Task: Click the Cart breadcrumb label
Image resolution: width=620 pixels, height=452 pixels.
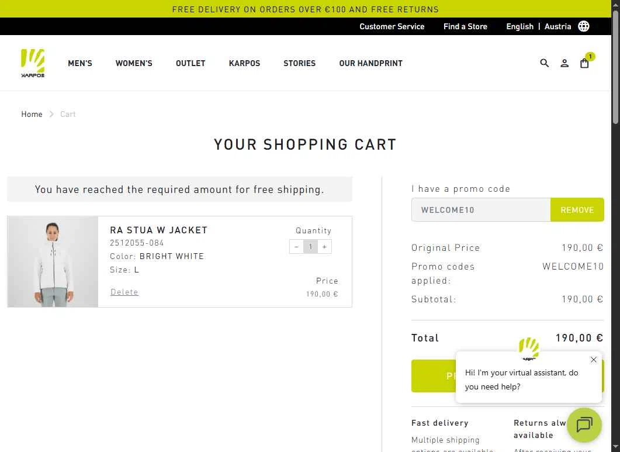Action: (x=68, y=114)
